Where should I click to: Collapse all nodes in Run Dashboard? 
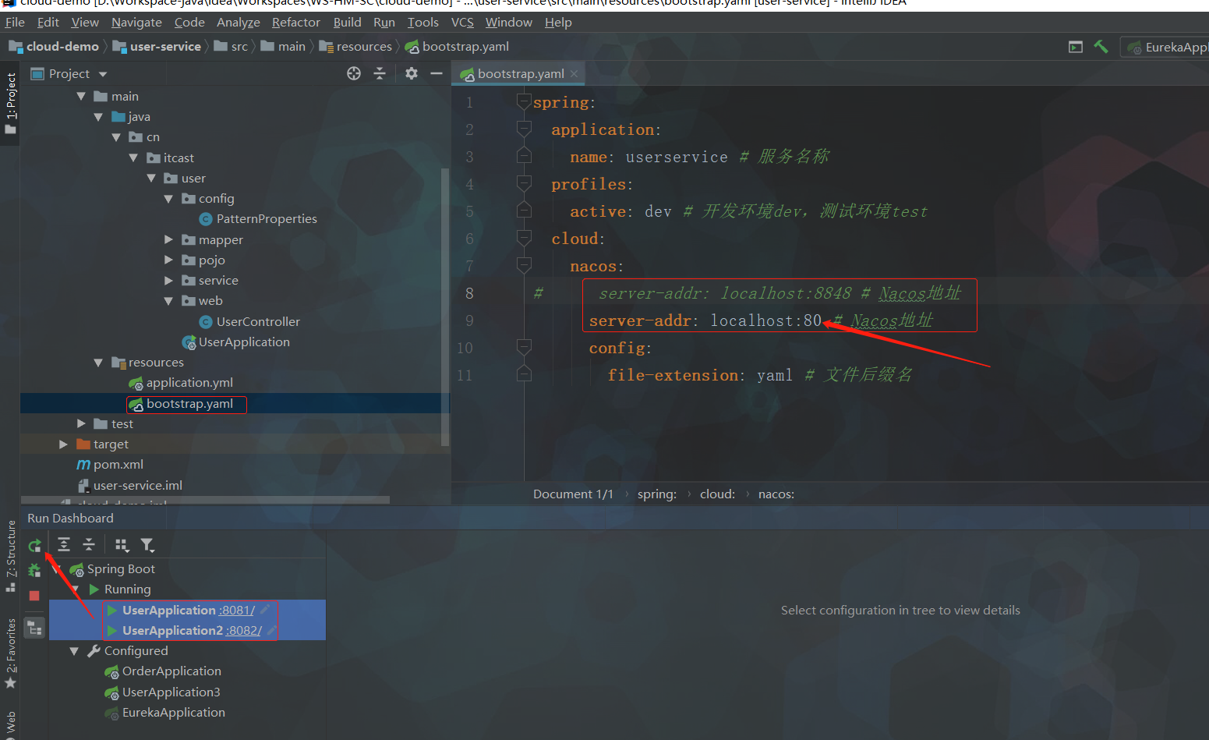coord(89,544)
